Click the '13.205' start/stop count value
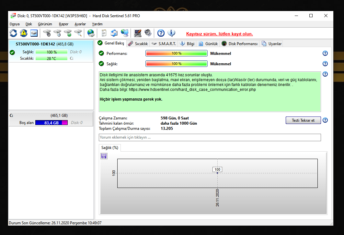 (167, 129)
